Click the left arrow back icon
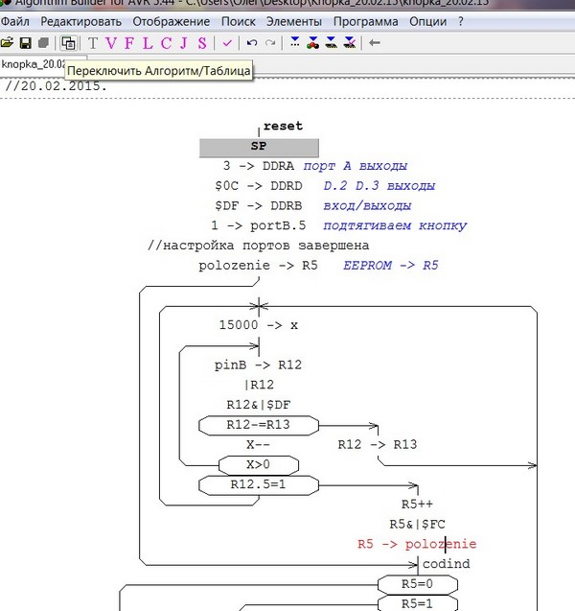Image resolution: width=575 pixels, height=611 pixels. [x=374, y=42]
